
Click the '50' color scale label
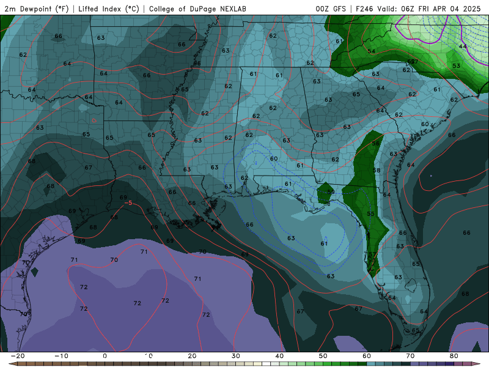(323, 356)
